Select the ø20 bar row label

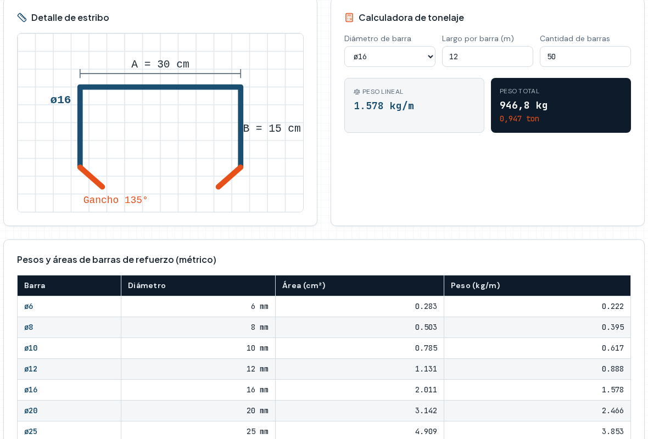pos(31,410)
